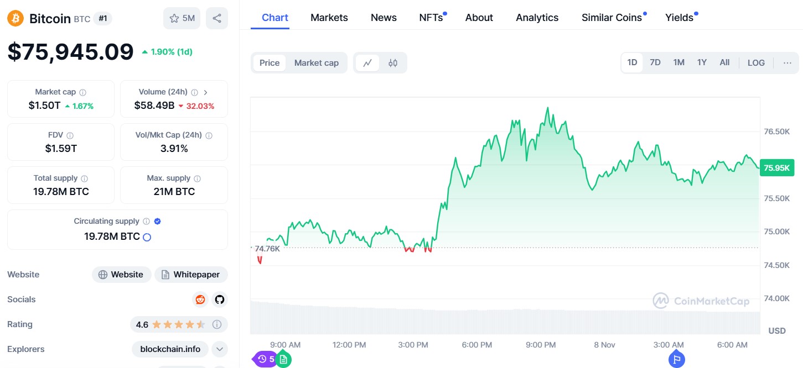Show Max. supply info icon
Screen dimensions: 803x368
[x=198, y=178]
